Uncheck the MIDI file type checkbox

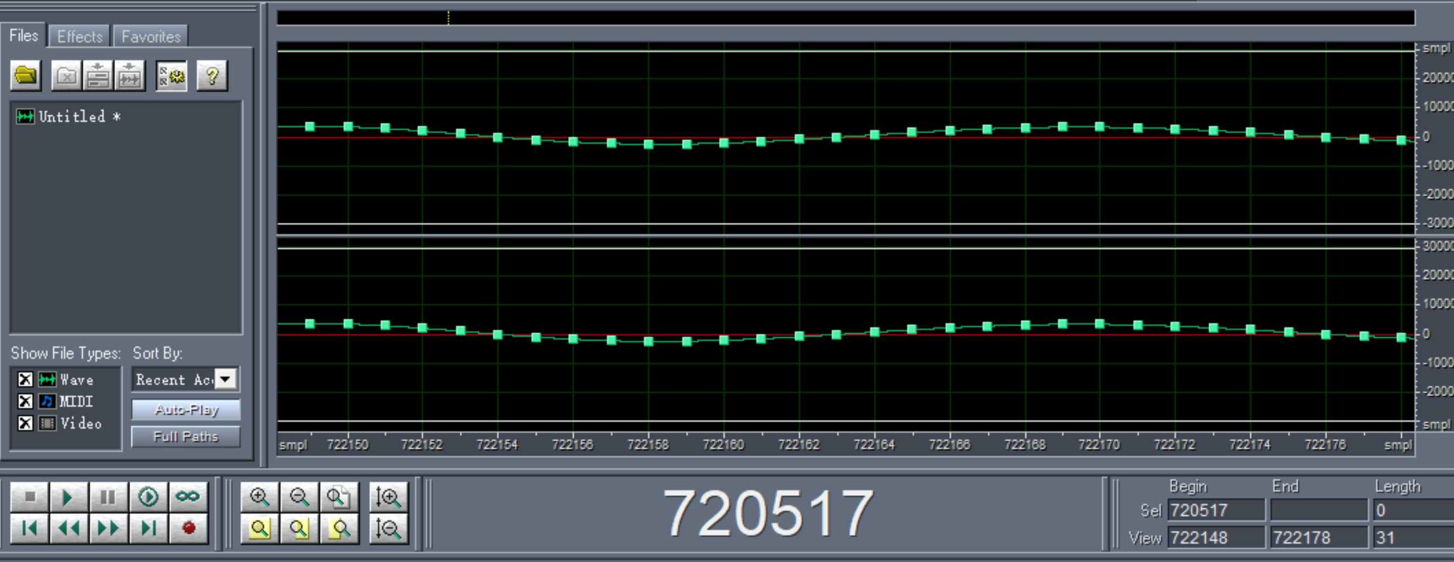[x=25, y=402]
